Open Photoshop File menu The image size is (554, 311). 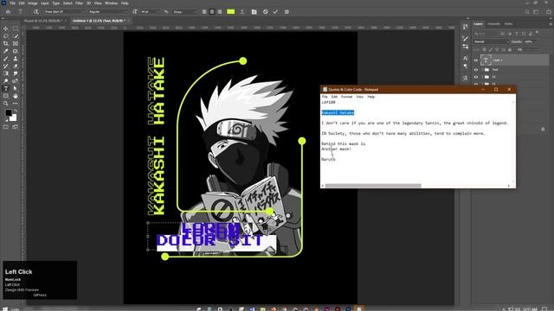[x=12, y=3]
